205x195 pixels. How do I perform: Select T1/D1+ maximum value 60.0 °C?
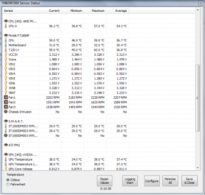pyautogui.click(x=99, y=50)
